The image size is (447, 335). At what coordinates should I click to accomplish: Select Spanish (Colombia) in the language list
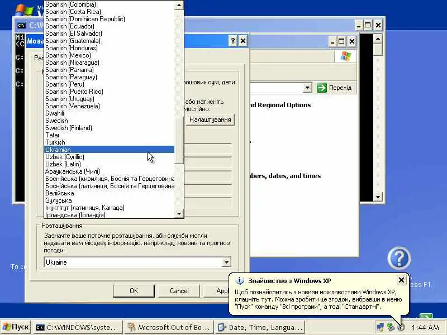[110, 4]
